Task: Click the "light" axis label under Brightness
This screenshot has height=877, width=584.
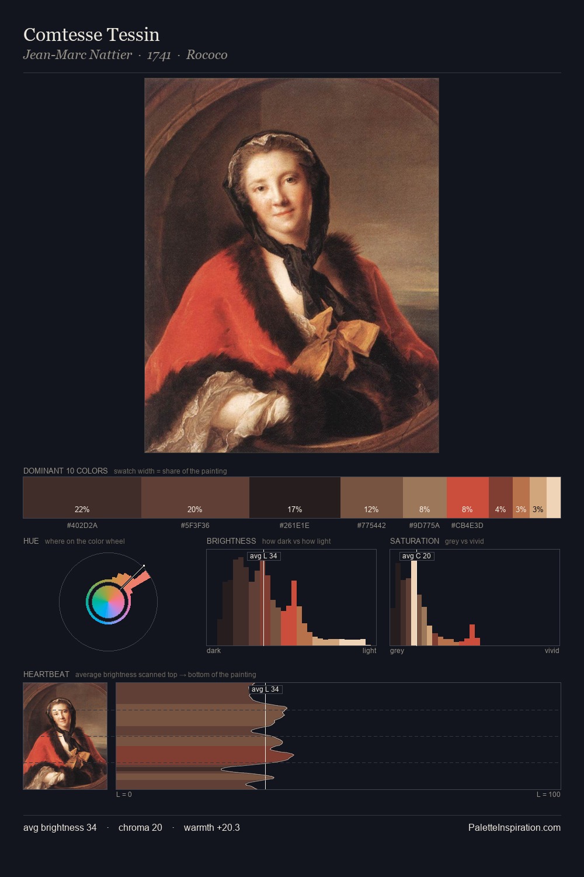Action: click(369, 651)
